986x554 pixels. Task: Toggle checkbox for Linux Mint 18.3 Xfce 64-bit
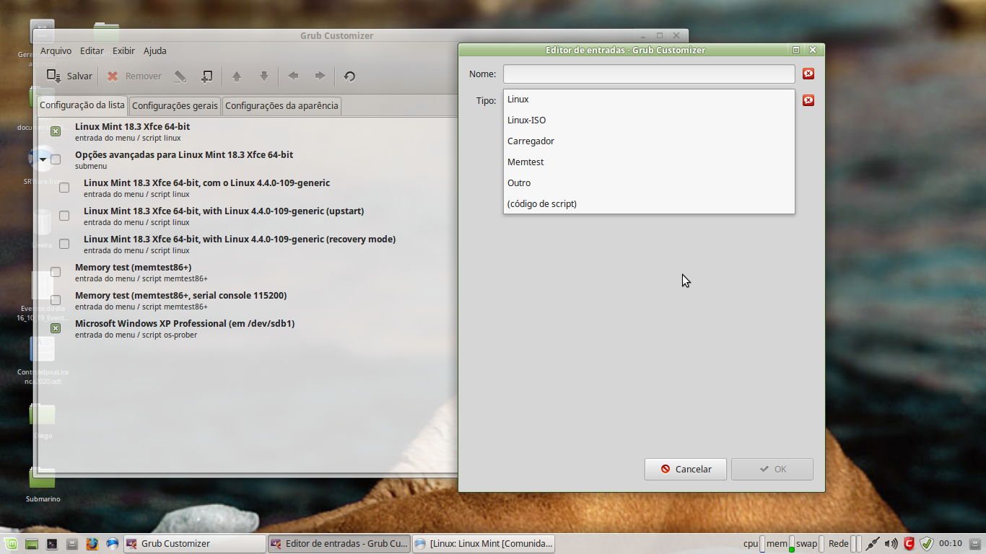tap(56, 131)
